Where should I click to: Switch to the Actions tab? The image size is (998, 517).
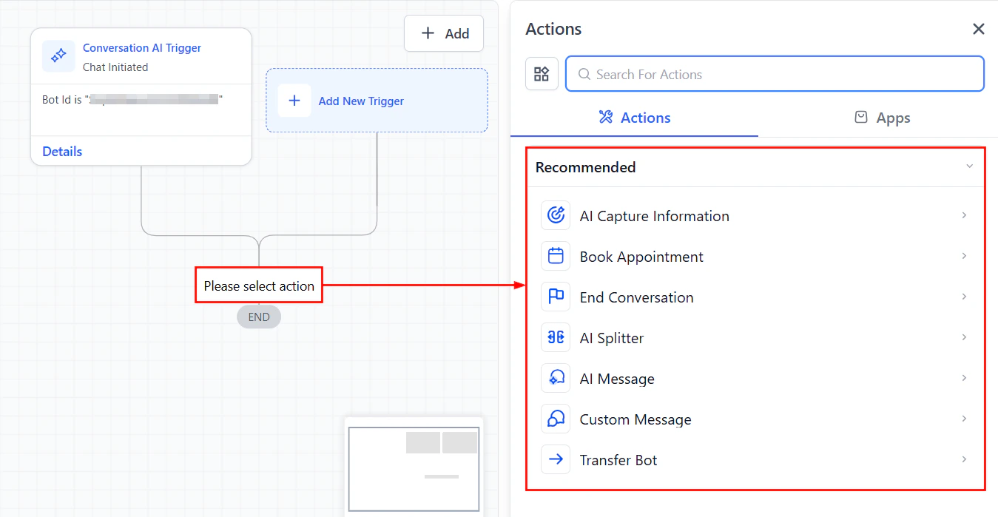(x=634, y=117)
